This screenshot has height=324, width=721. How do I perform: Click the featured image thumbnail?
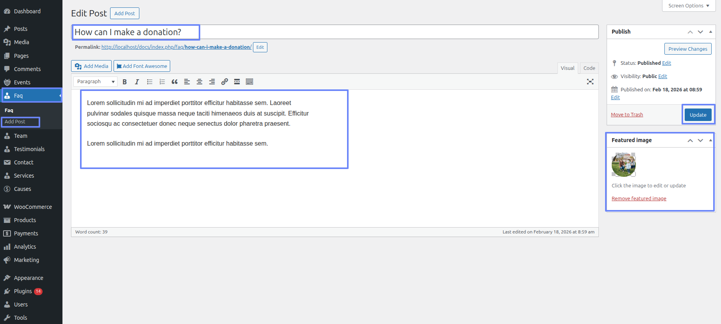[623, 165]
